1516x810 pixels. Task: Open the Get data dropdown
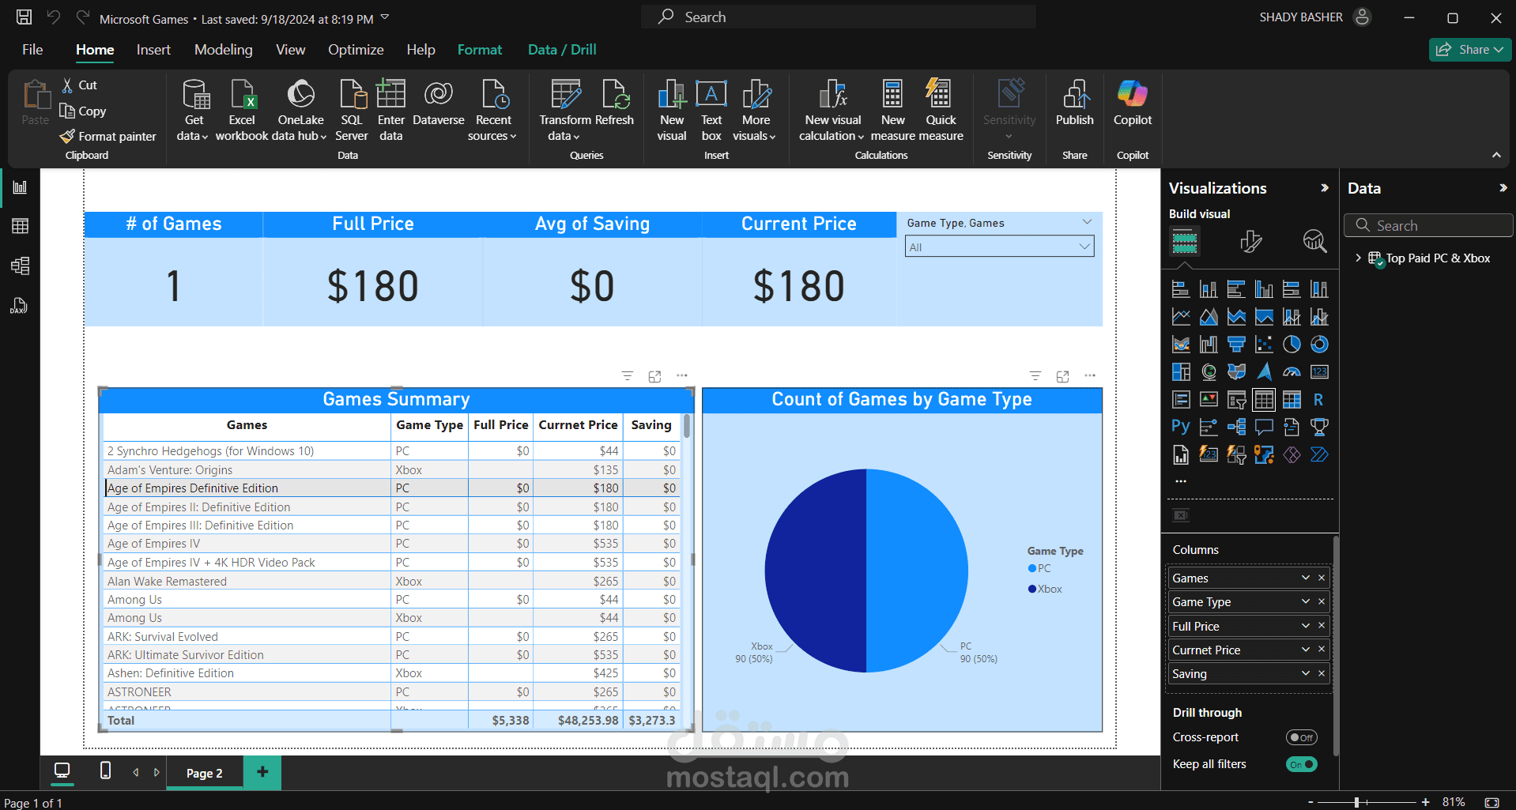194,111
